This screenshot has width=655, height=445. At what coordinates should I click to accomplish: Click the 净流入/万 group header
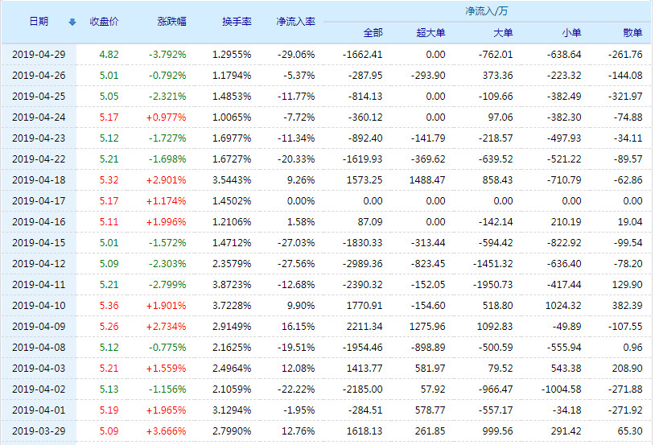[486, 12]
